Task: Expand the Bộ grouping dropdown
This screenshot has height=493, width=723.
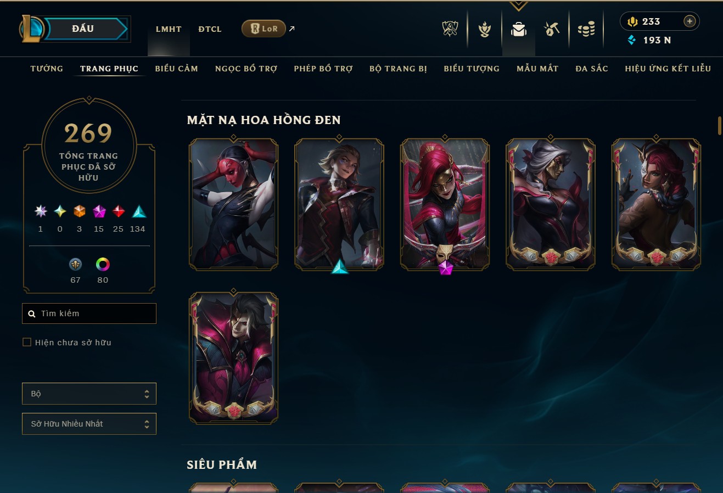Action: point(89,394)
